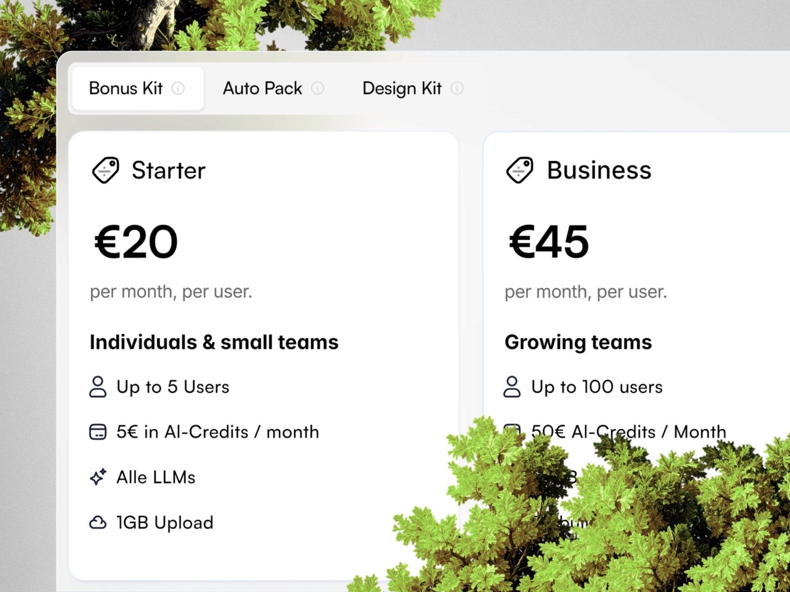Click the Alle LLMs feature text

(x=156, y=477)
